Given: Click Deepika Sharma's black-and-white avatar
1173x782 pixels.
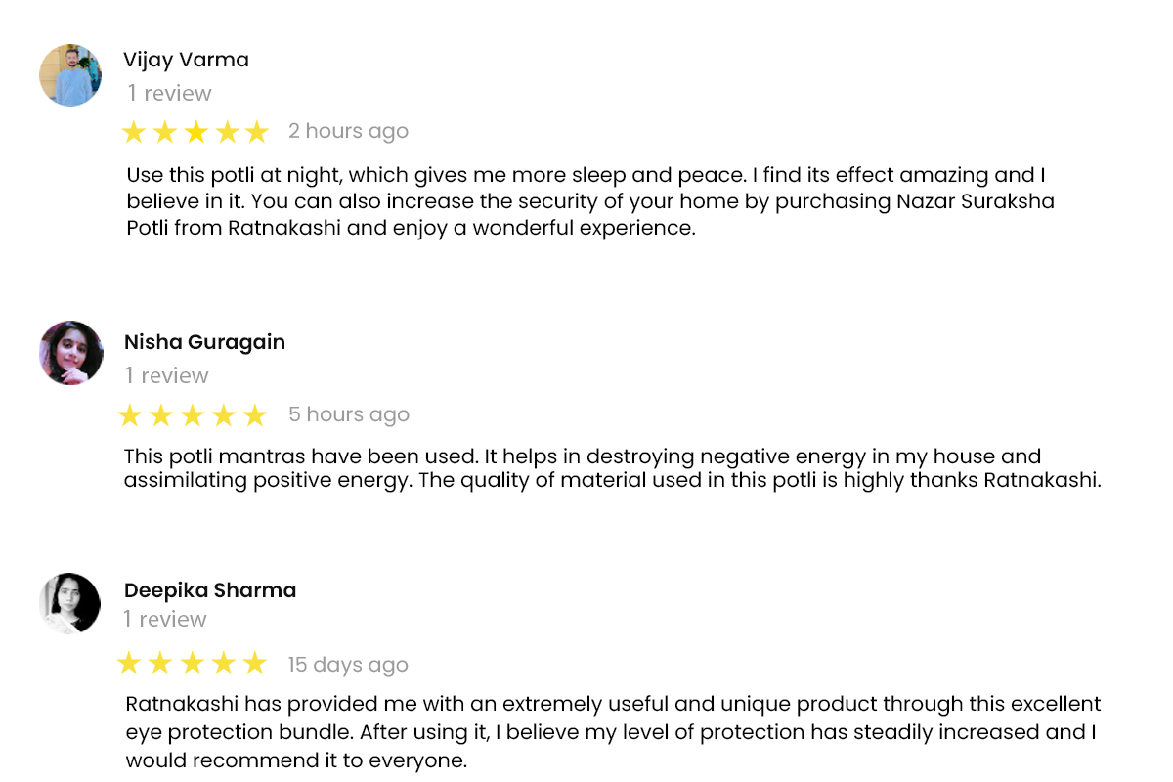Looking at the screenshot, I should 69,603.
